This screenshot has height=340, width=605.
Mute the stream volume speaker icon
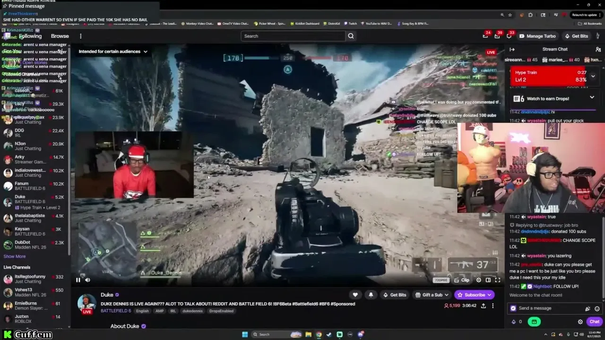click(x=87, y=280)
